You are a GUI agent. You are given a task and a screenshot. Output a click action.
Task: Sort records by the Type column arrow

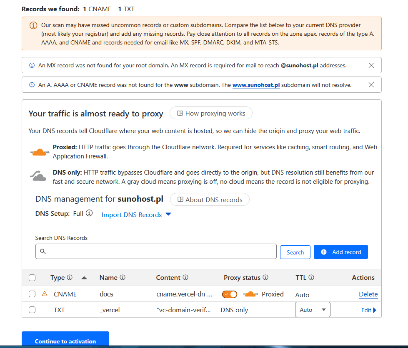[x=84, y=278]
